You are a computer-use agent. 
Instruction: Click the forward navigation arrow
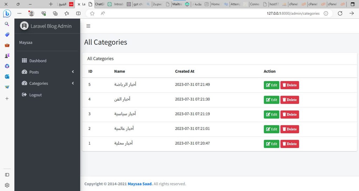pyautogui.click(x=352, y=14)
